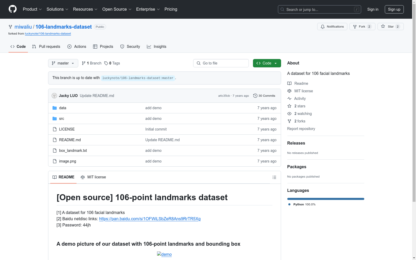The image size is (416, 260).
Task: Click the image.png file icon
Action: click(55, 161)
